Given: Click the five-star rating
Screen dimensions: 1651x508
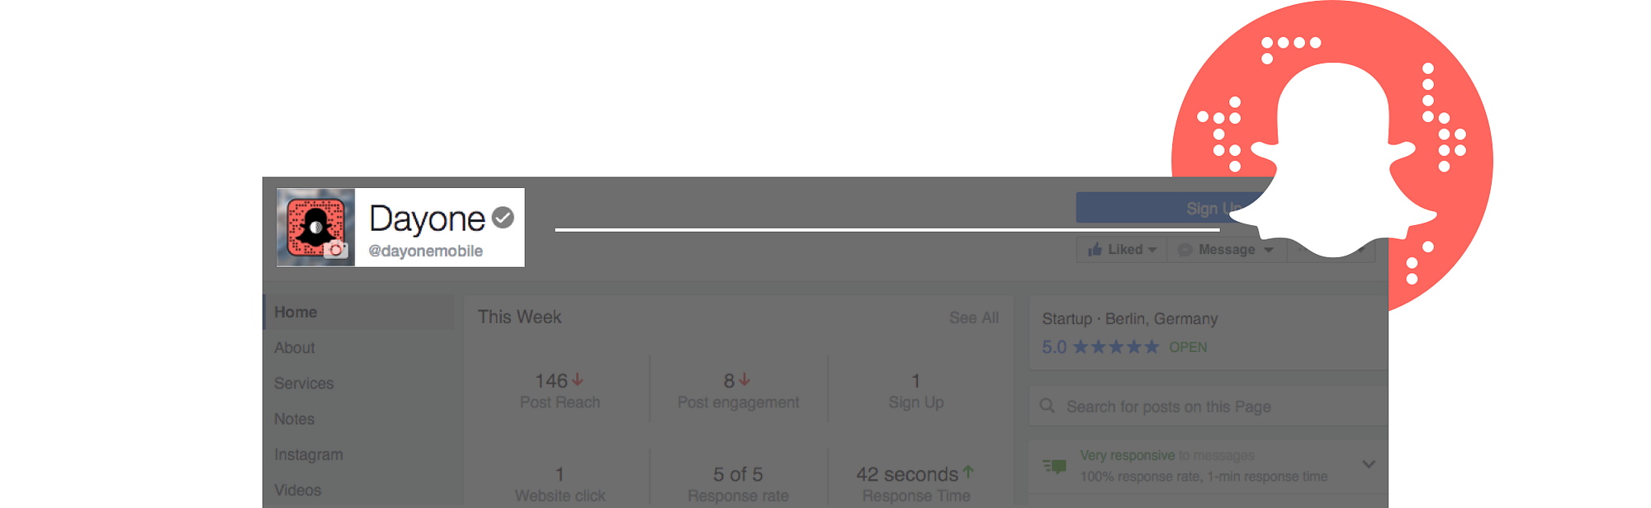Looking at the screenshot, I should (x=1116, y=347).
